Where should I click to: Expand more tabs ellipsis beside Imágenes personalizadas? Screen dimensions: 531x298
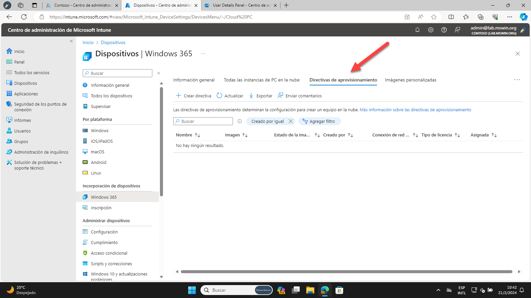point(517,80)
